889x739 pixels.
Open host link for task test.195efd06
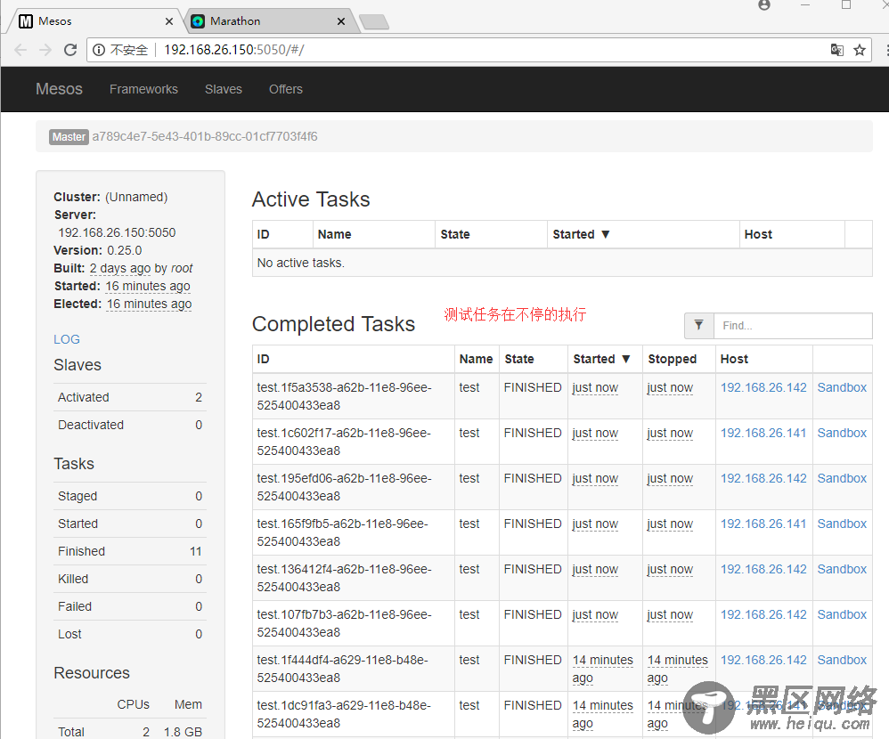point(763,478)
